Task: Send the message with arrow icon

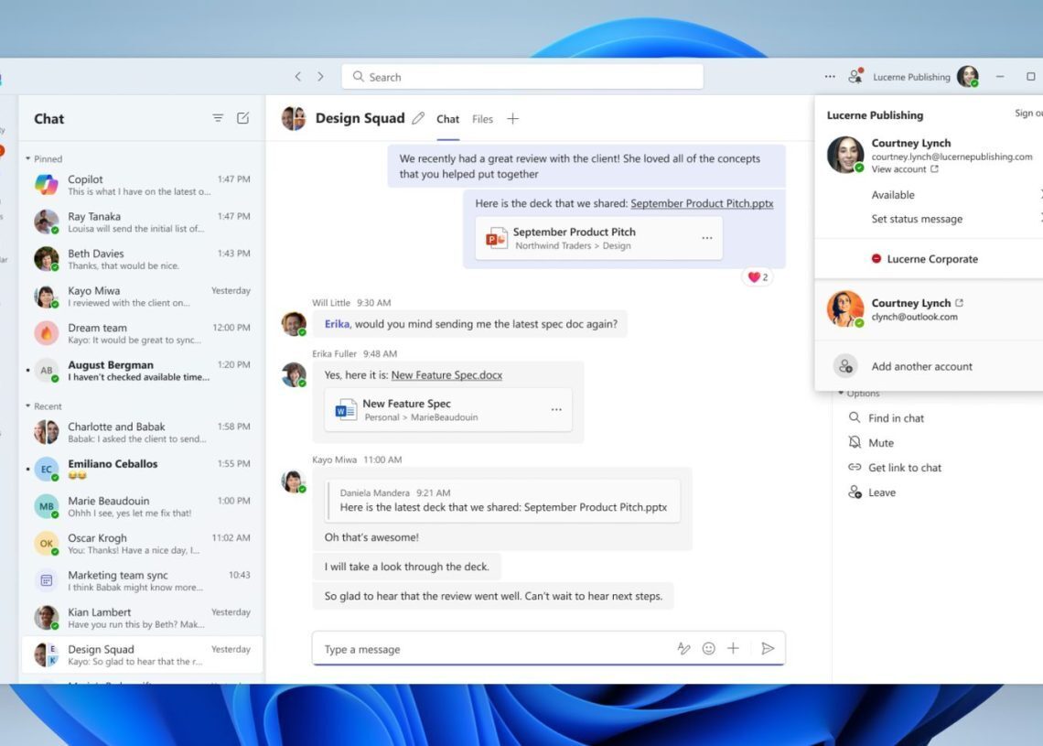Action: [x=768, y=648]
